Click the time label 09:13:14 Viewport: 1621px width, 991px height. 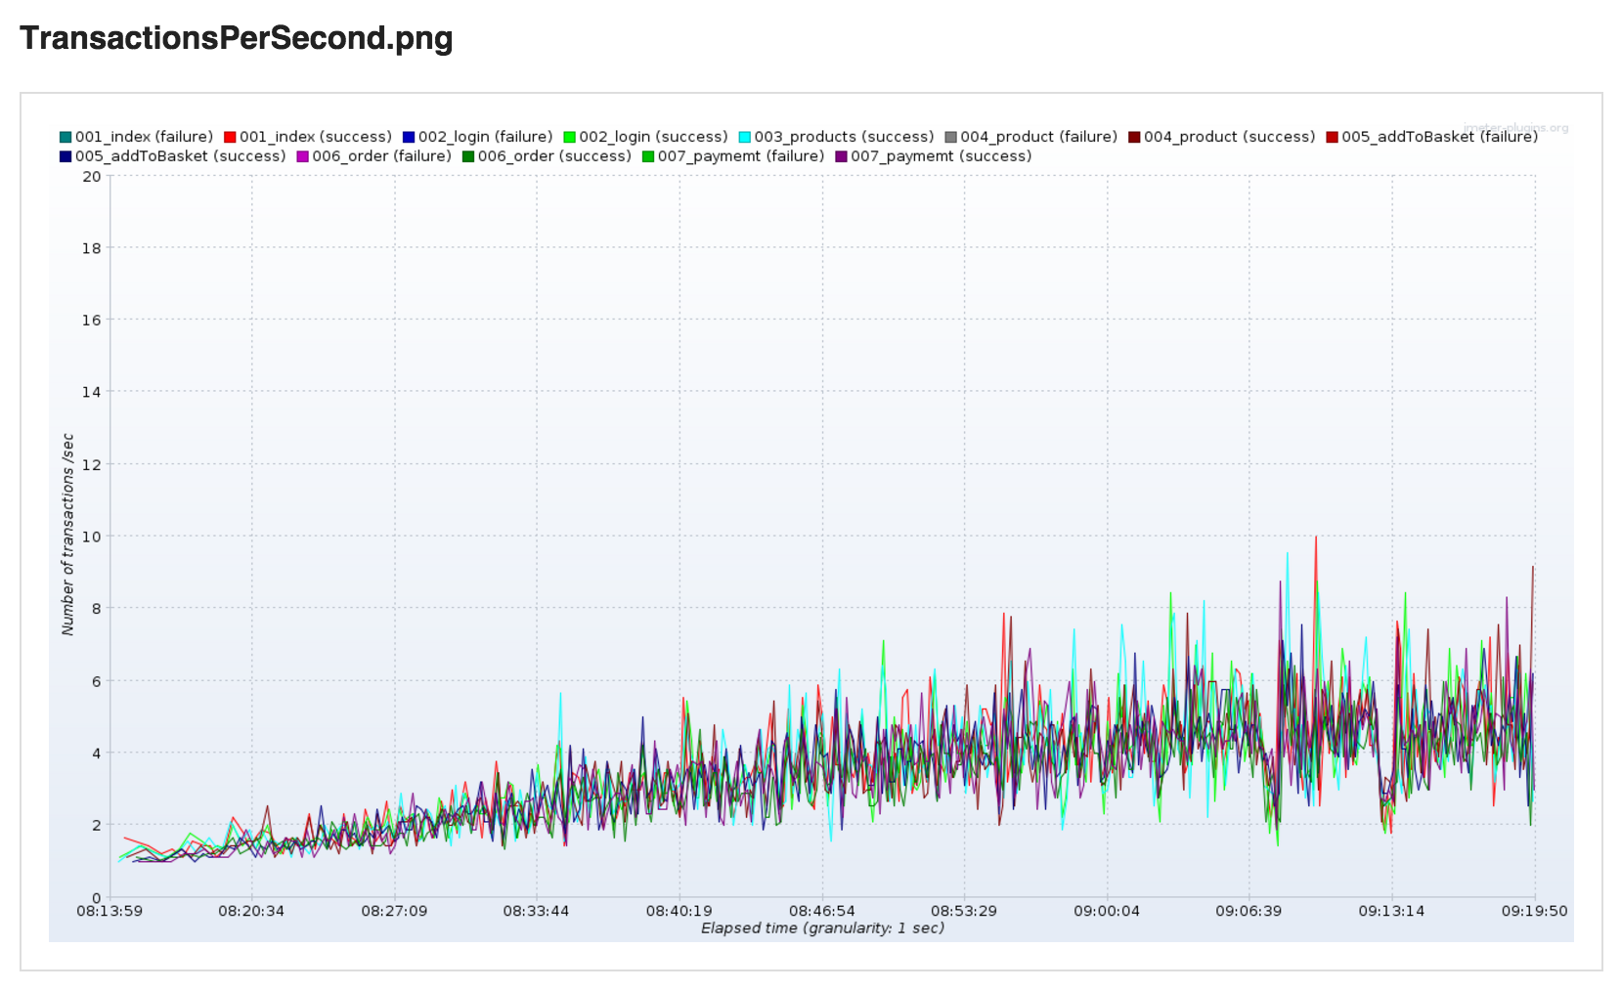click(1391, 911)
